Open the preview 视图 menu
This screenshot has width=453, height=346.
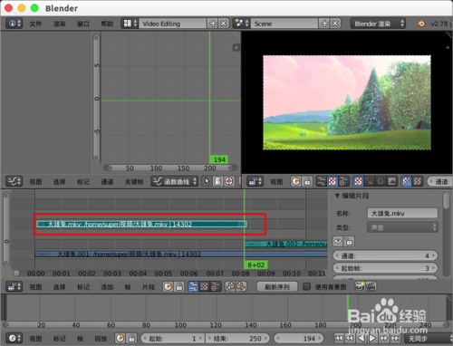[x=276, y=182]
